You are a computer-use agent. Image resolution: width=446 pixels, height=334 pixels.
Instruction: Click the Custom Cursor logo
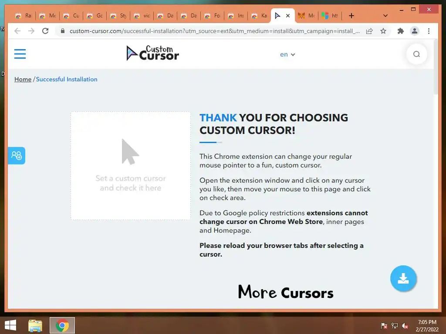tap(153, 53)
